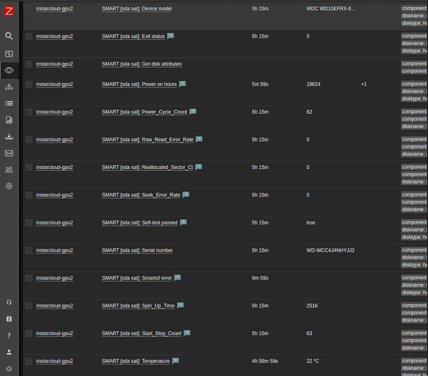Click the instarcloud-gpu2 host in the Spin_Up_Time row

pos(55,306)
